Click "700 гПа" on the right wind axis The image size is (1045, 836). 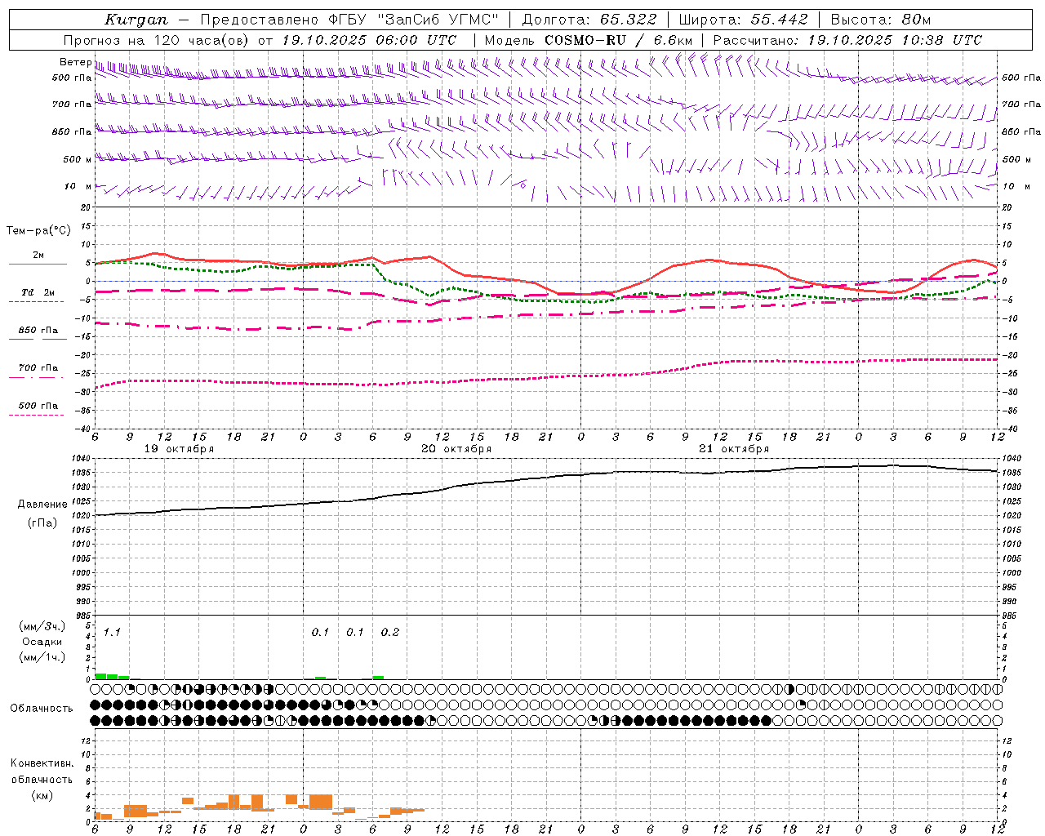click(1021, 104)
